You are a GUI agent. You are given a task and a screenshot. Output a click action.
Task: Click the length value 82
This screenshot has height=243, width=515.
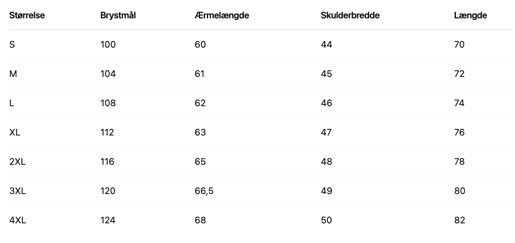click(459, 220)
